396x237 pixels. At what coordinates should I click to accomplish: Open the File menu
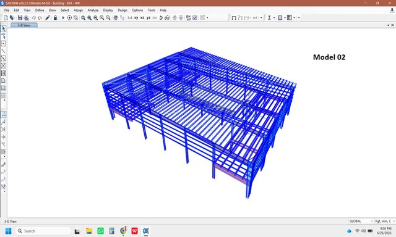[7, 10]
